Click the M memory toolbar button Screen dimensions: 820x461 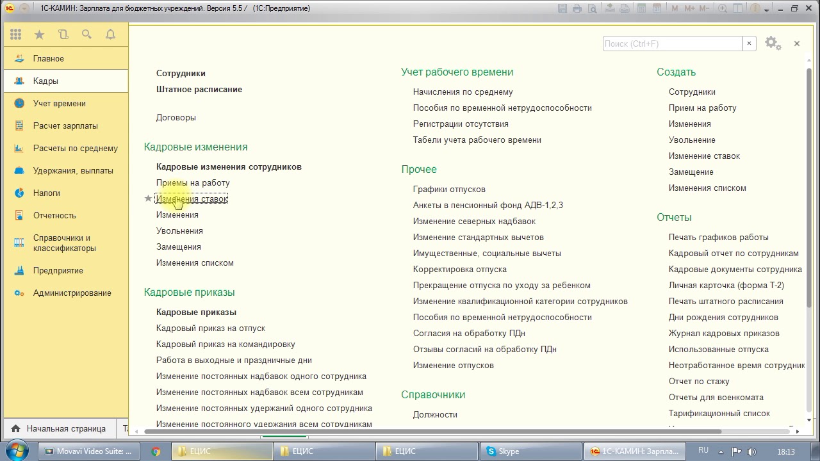click(x=675, y=8)
